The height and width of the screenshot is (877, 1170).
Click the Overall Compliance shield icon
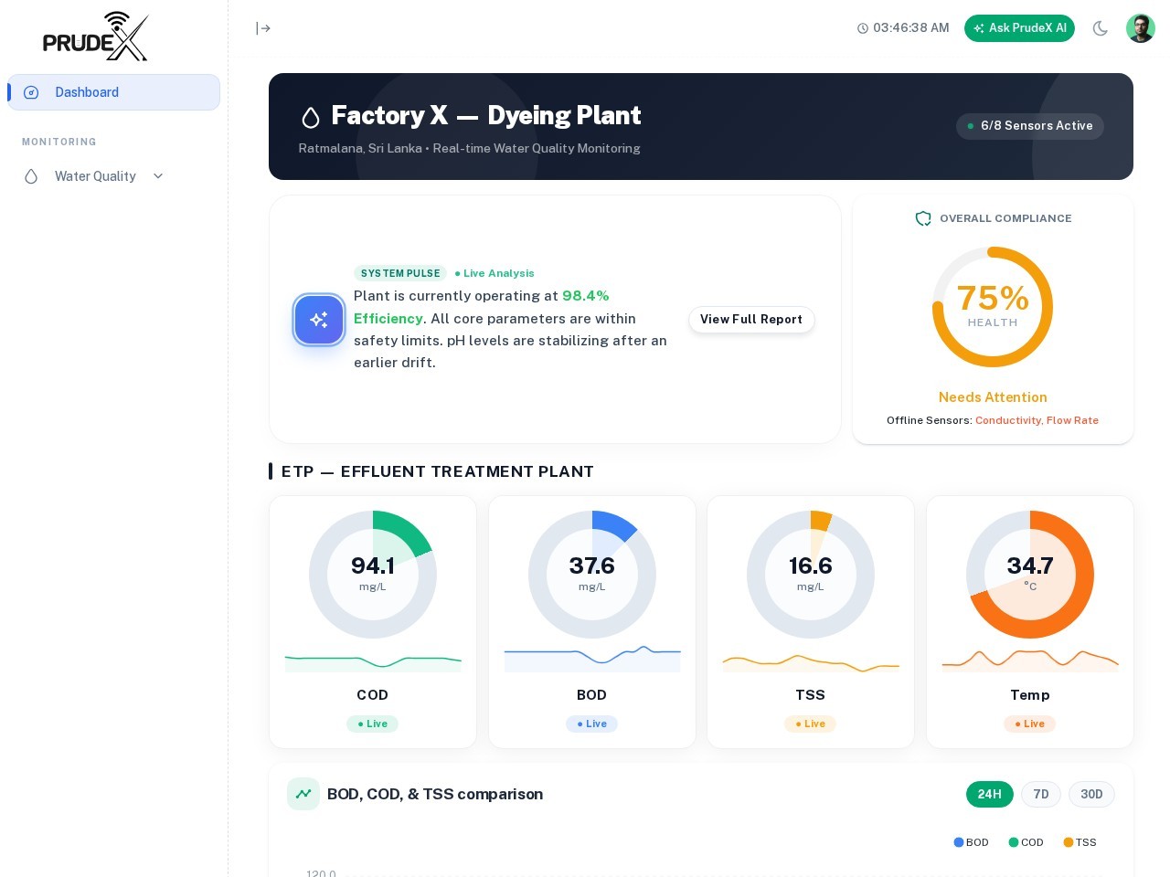[923, 218]
